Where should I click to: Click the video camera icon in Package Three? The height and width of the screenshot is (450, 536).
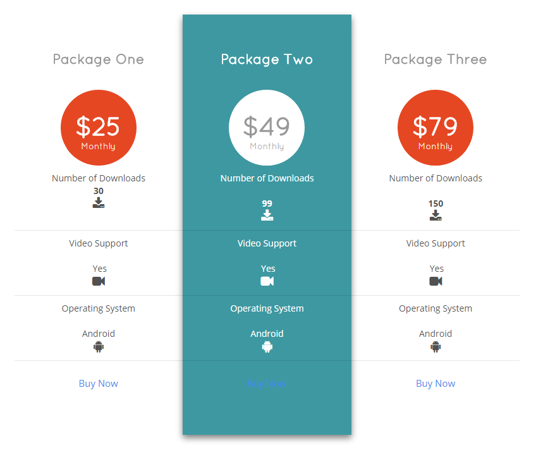pos(435,281)
